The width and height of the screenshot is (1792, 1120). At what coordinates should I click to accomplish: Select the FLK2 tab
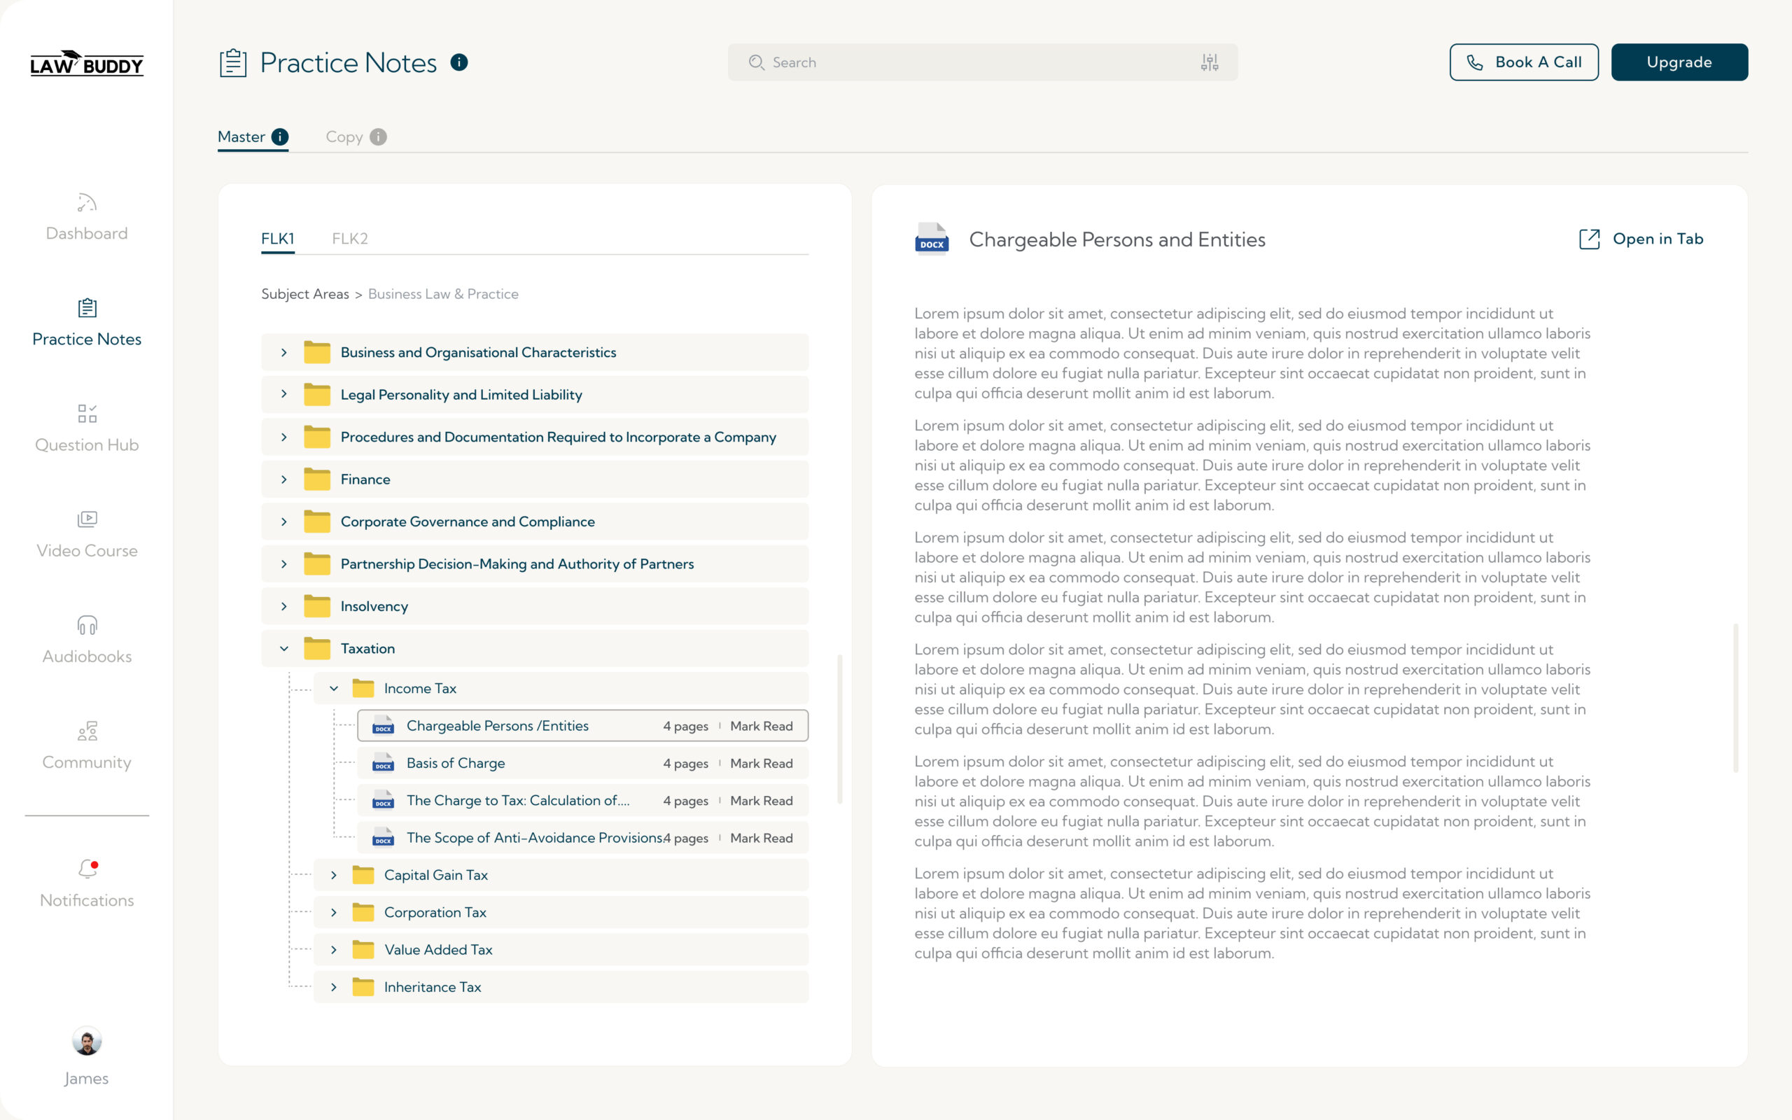pyautogui.click(x=349, y=239)
